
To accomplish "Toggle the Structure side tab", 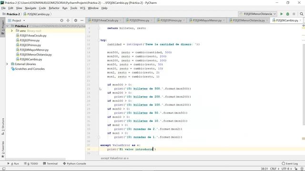I will tap(3, 126).
